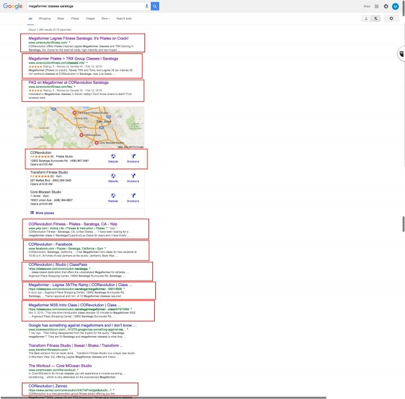Viewport: 405px width, 399px height.
Task: Open arrow menu beside transformfitnessmv.com URL
Action: click(70, 350)
